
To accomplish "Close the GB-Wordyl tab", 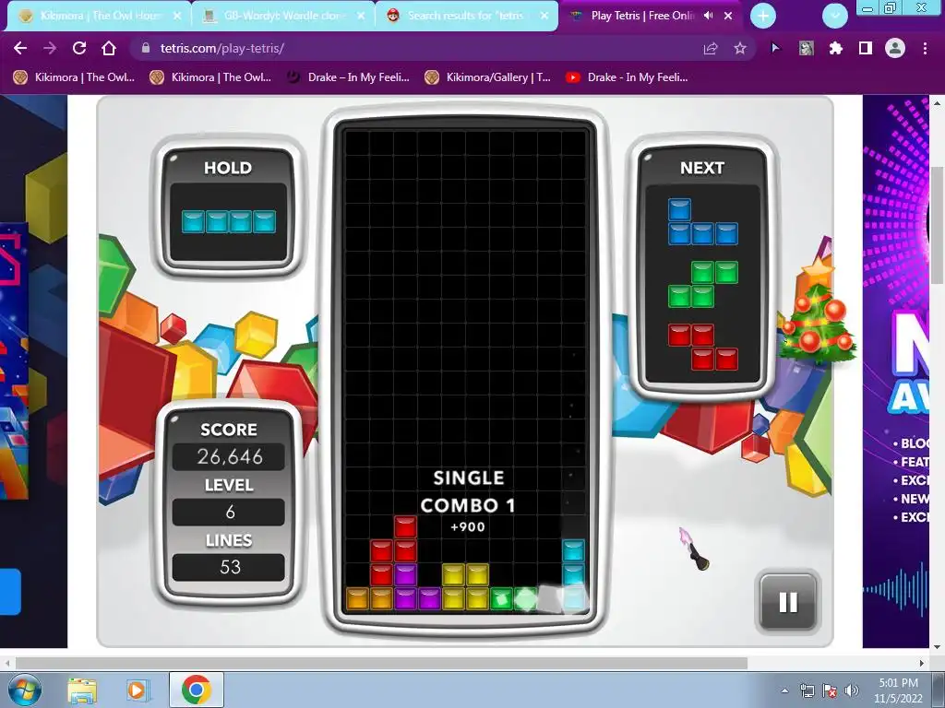I will pos(361,16).
